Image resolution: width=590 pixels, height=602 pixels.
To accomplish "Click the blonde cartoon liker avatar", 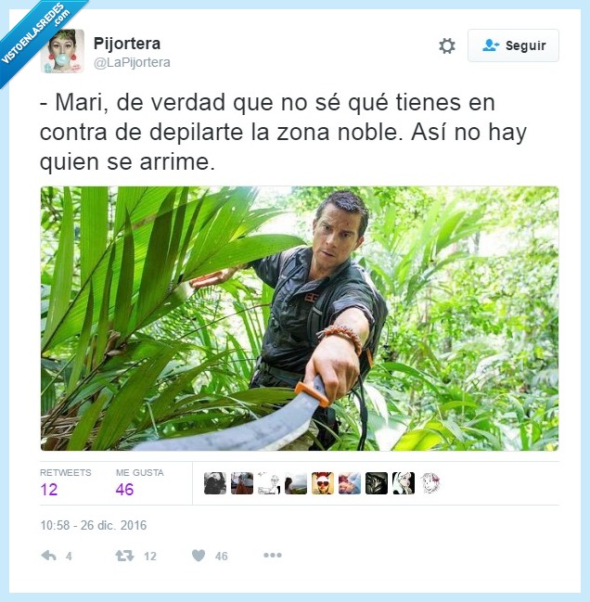I will 403,483.
